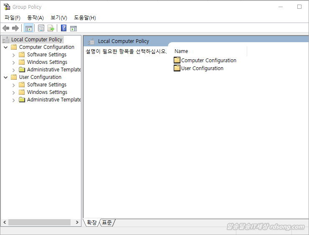Expand Administrative Templates under User Configuration

coord(14,100)
